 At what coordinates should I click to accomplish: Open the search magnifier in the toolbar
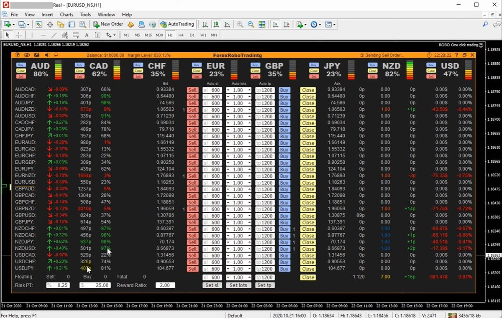(485, 25)
